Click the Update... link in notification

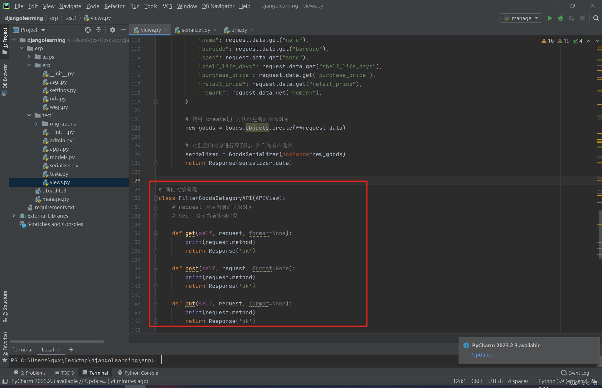(482, 355)
